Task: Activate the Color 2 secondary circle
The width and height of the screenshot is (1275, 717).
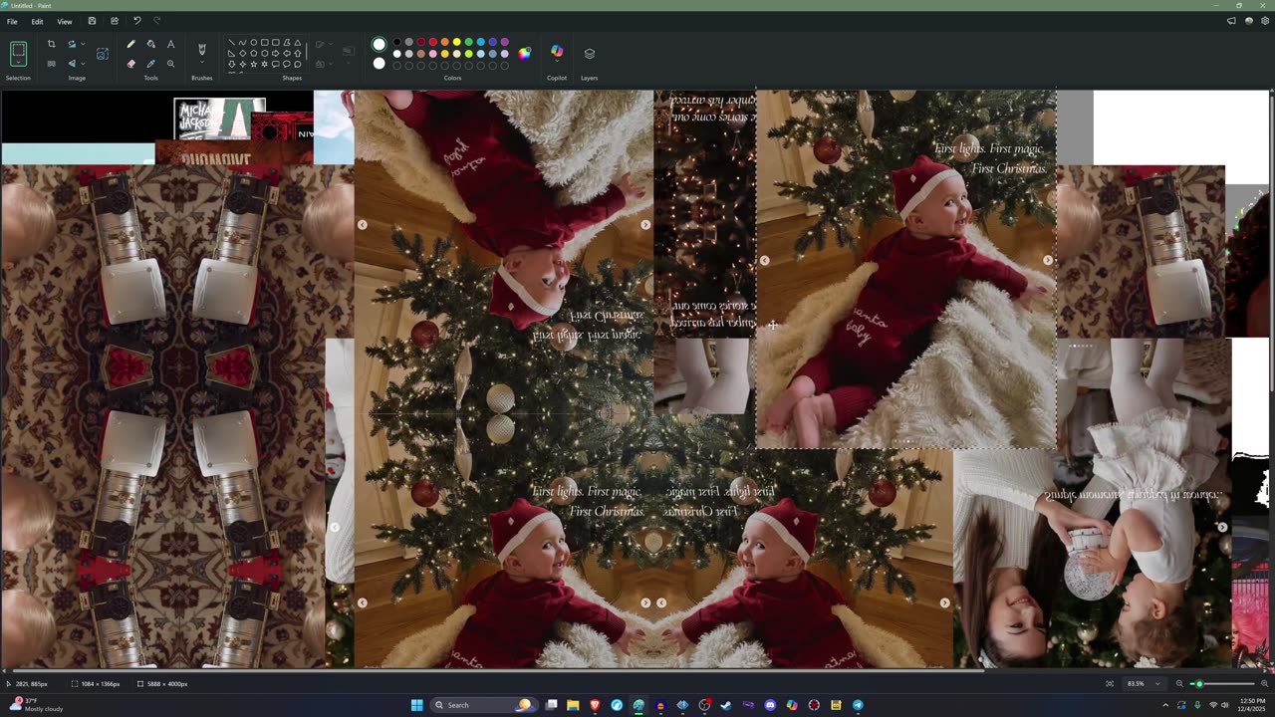Action: click(x=379, y=64)
